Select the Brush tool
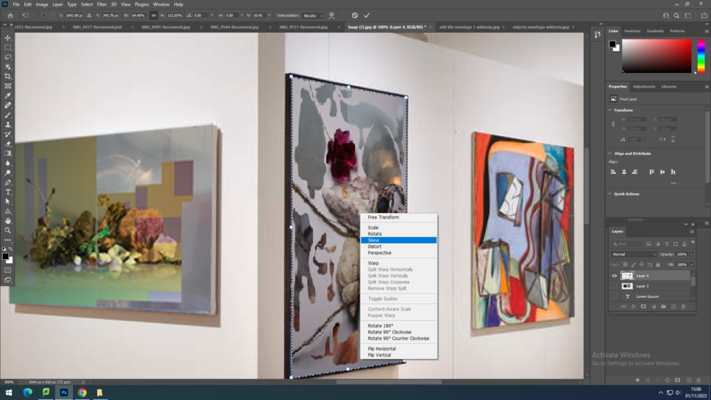Viewport: 711px width, 400px height. coord(8,115)
